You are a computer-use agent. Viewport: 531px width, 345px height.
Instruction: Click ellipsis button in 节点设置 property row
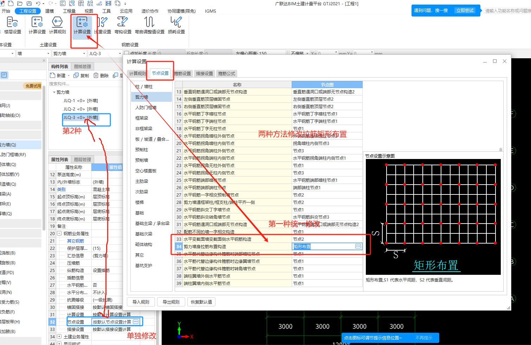[x=136, y=321]
